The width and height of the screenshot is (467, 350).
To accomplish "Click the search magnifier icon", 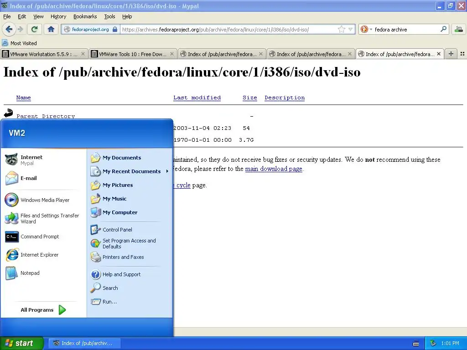I will 443,29.
